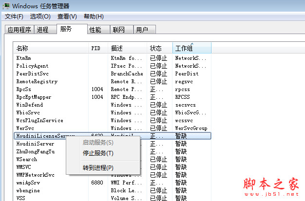305x201 pixels.
Task: Choose 转到进程(P) in the context menu
Action: 110,167
